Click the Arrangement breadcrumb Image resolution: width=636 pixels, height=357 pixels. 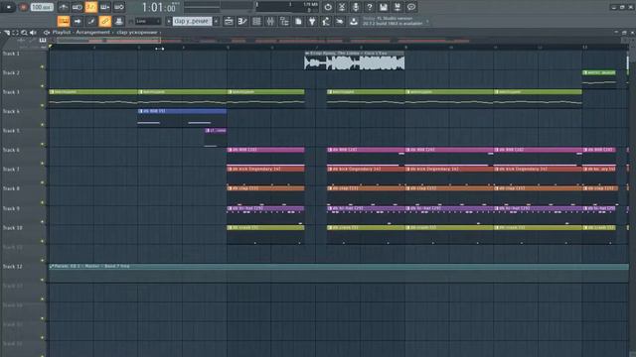click(92, 33)
